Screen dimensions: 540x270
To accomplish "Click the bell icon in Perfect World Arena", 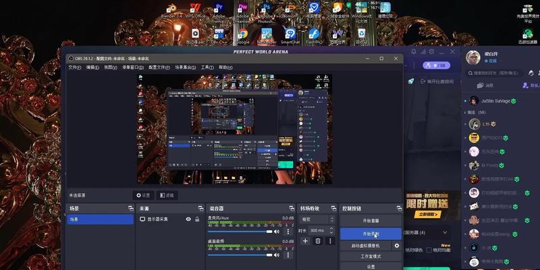I will pos(414,52).
